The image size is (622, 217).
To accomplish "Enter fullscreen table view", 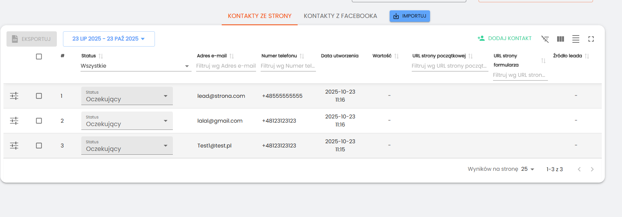I will (591, 39).
